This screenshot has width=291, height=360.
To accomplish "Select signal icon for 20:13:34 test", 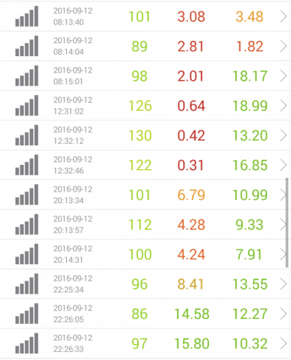I will [x=27, y=194].
